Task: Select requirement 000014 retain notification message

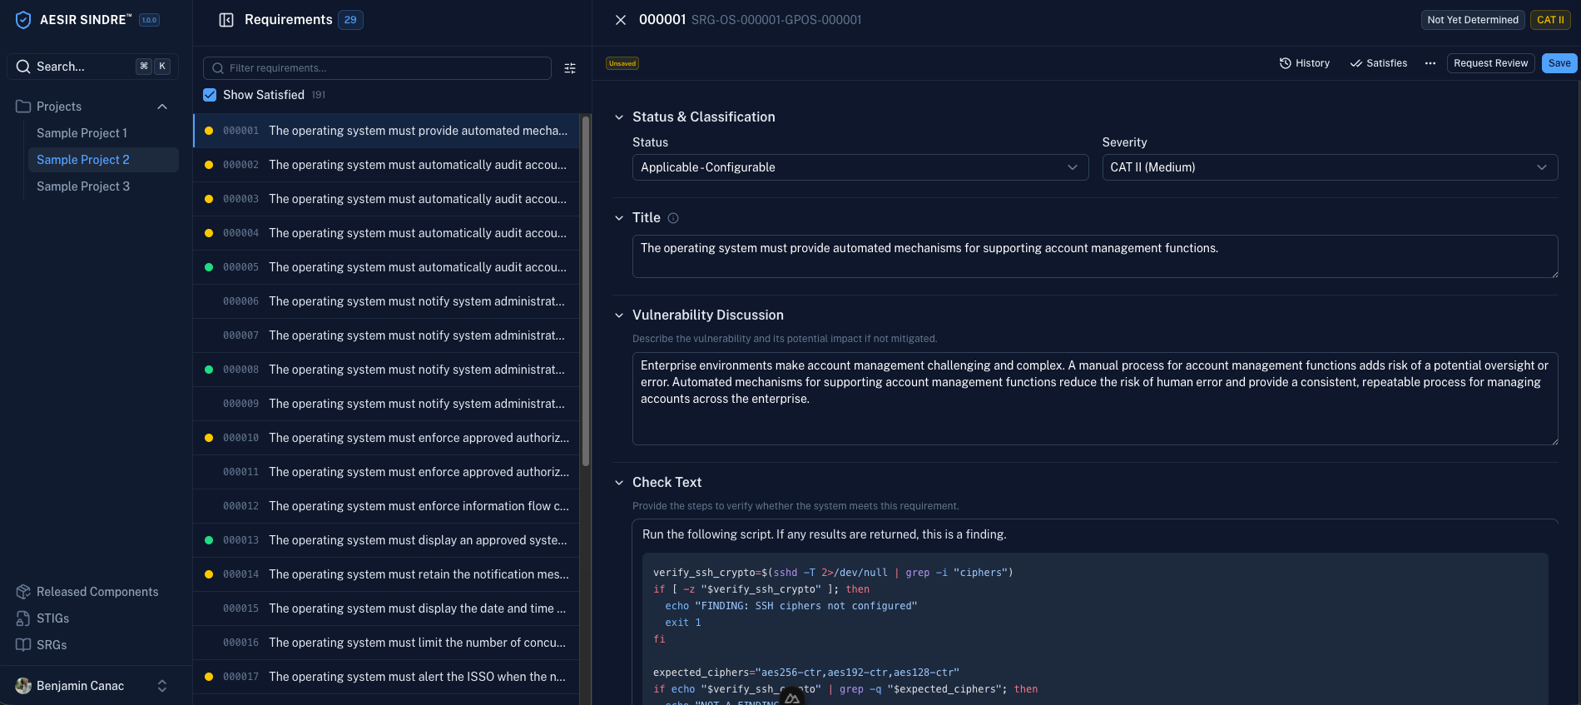Action: [386, 574]
